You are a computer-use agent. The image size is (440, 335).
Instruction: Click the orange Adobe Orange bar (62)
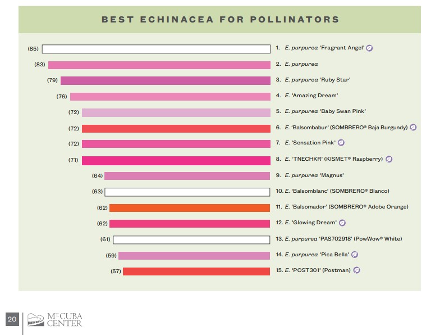tap(190, 208)
